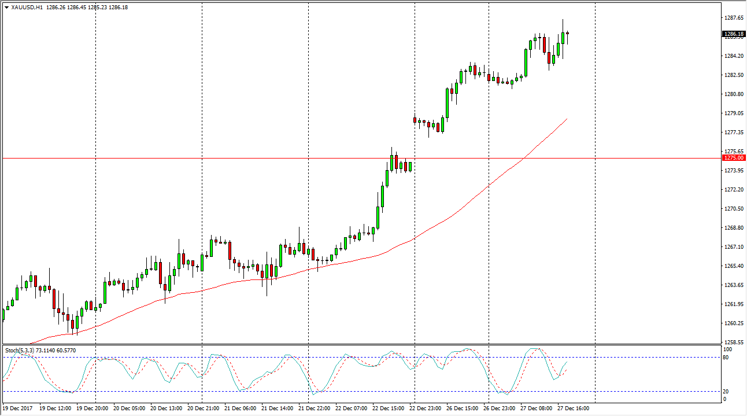Click the 1270.50 price scale label
Image resolution: width=747 pixels, height=416 pixels.
point(733,209)
